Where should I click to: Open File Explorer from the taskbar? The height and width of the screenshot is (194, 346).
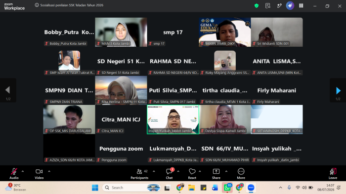[x=191, y=188]
